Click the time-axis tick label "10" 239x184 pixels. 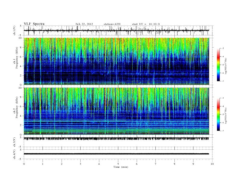pos(212,164)
